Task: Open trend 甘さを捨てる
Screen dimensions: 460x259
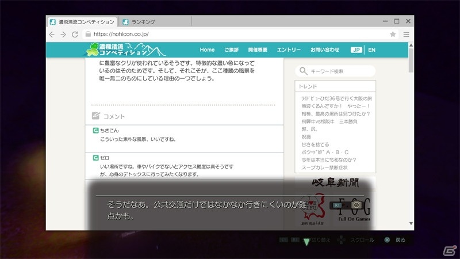Action: pos(315,144)
